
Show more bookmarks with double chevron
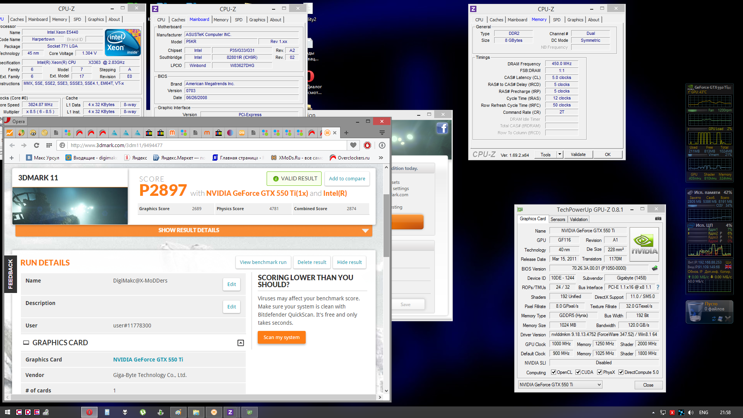pyautogui.click(x=381, y=158)
